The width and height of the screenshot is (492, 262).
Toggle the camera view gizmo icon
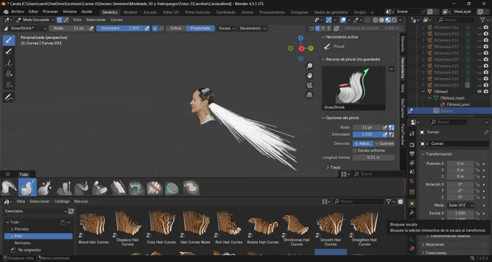(x=310, y=85)
